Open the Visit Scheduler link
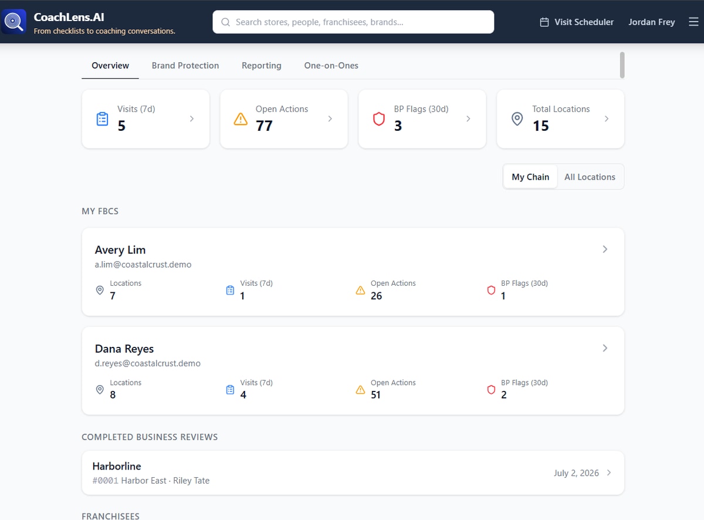This screenshot has height=520, width=704. [x=577, y=22]
